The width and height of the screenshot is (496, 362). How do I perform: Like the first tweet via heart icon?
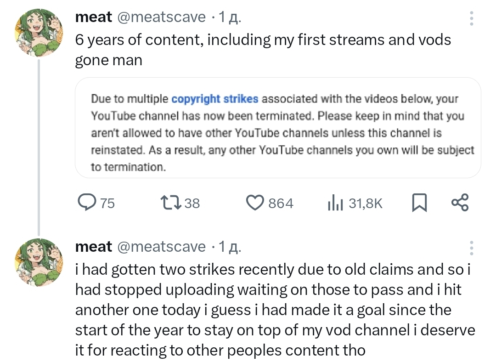click(x=255, y=203)
